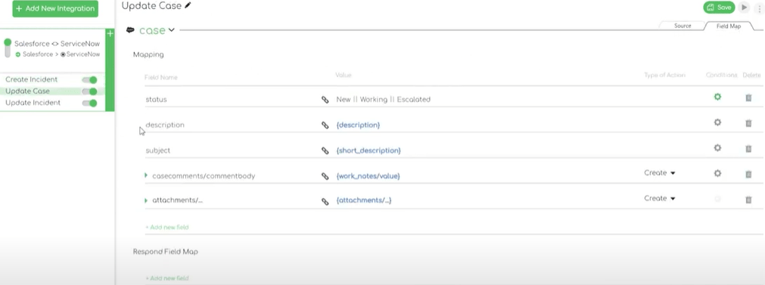Screen dimensions: 765x285
Task: Click the green Save button
Action: (x=719, y=8)
